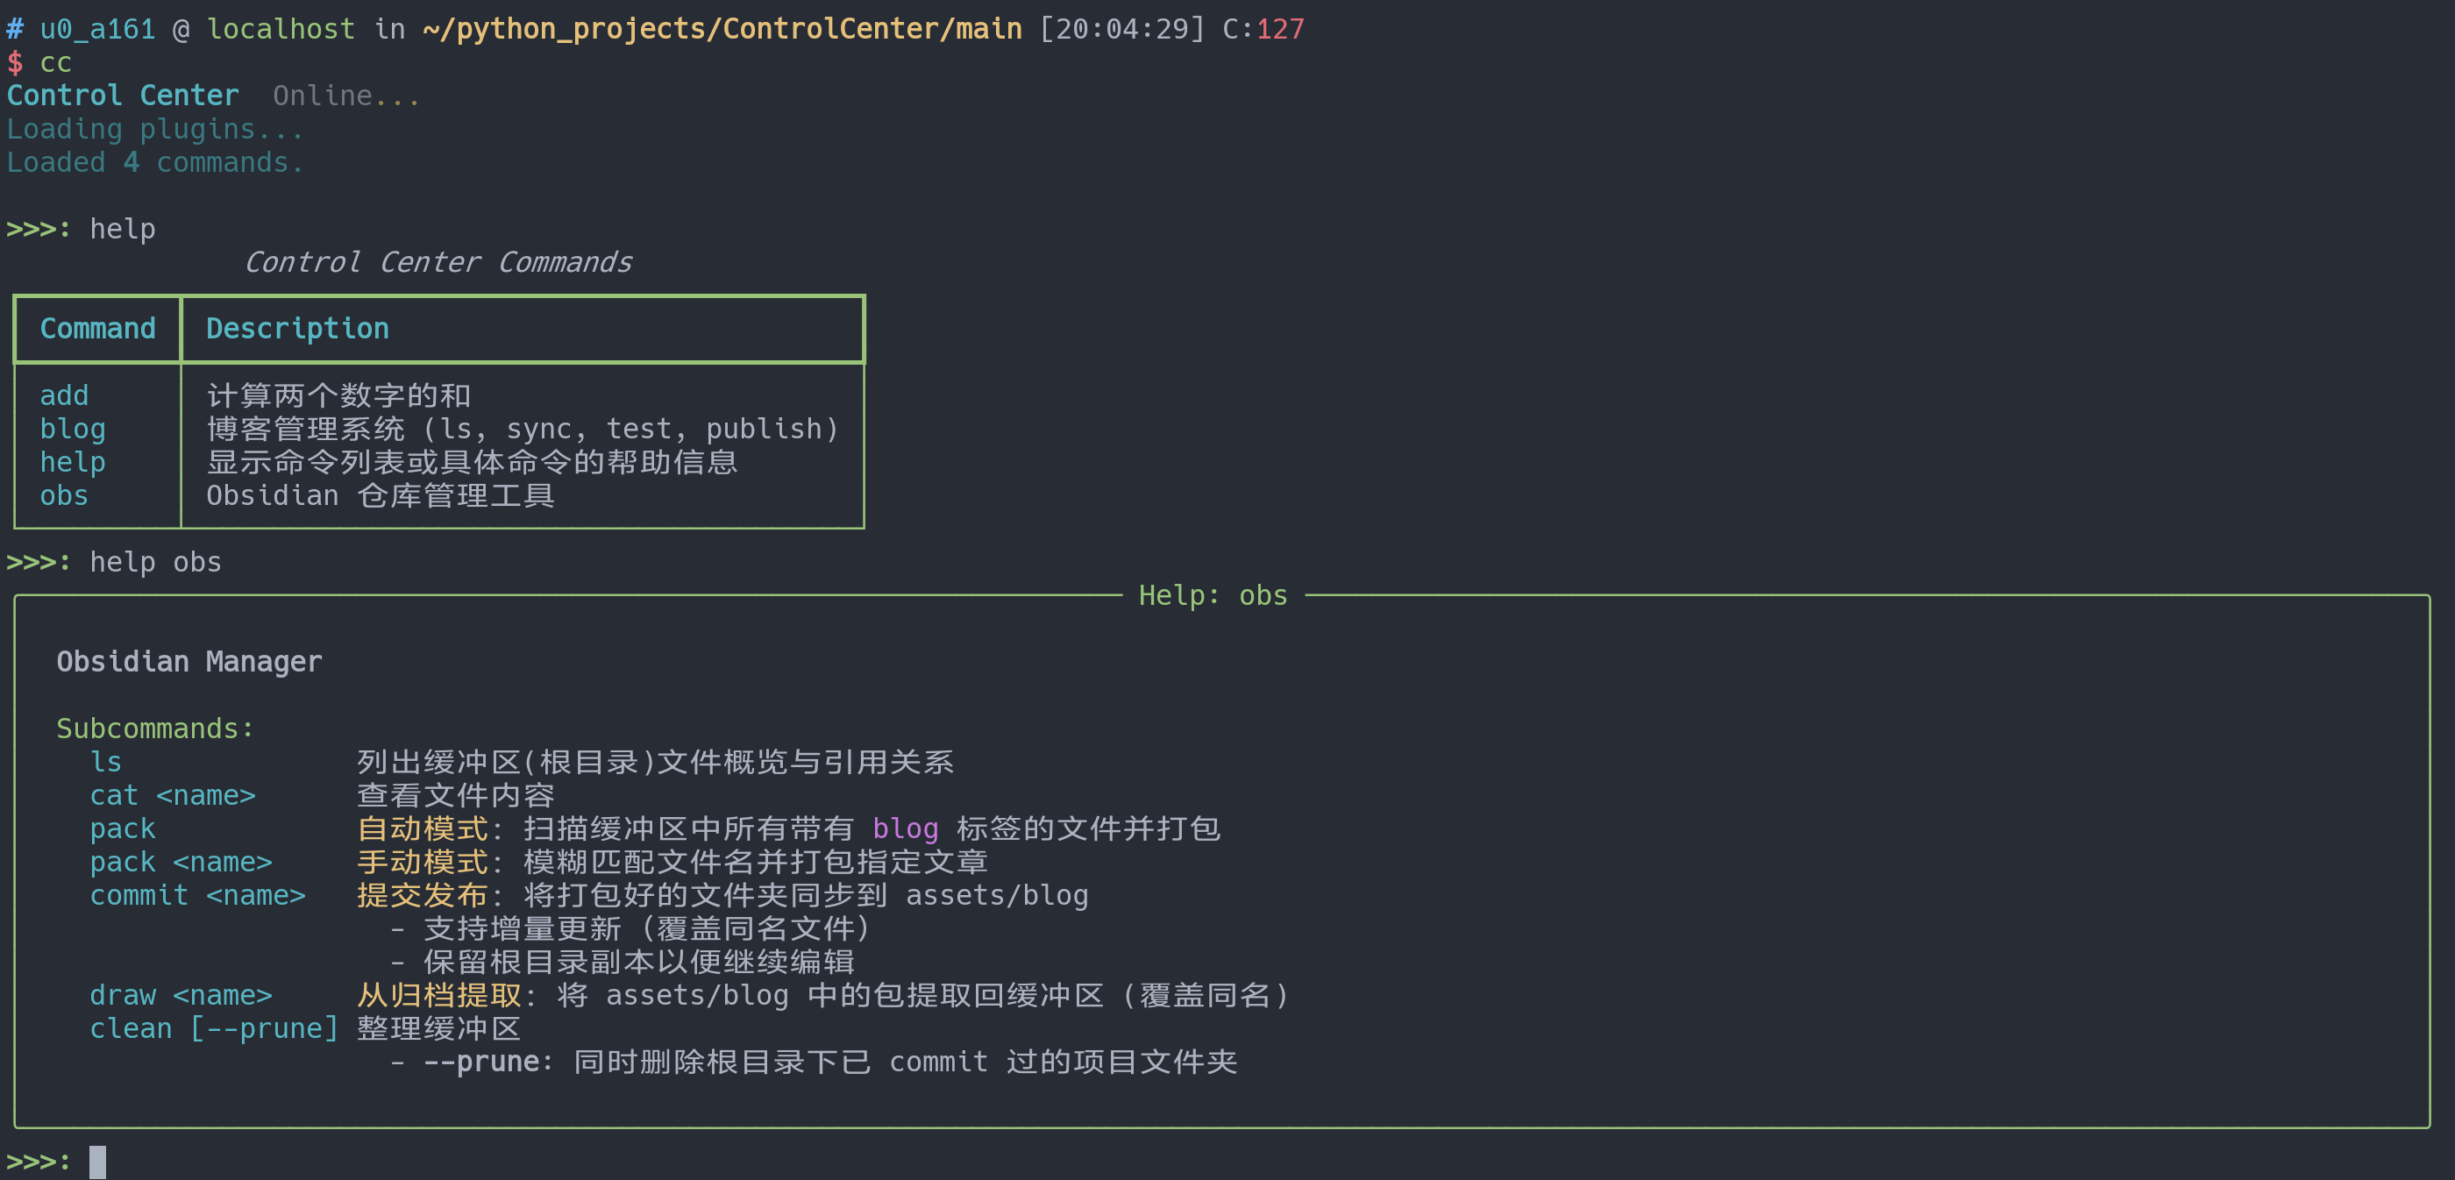Viewport: 2455px width, 1180px height.
Task: Click the working directory path in prompt
Action: [x=722, y=30]
